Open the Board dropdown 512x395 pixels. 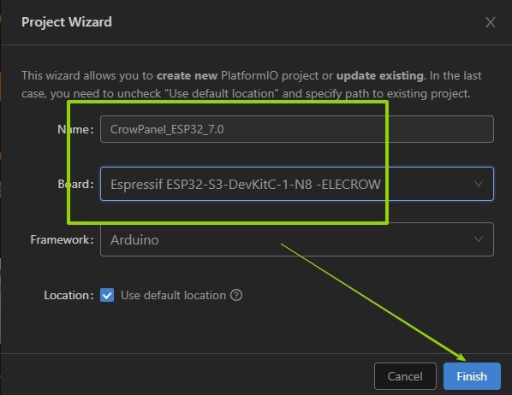click(x=297, y=184)
